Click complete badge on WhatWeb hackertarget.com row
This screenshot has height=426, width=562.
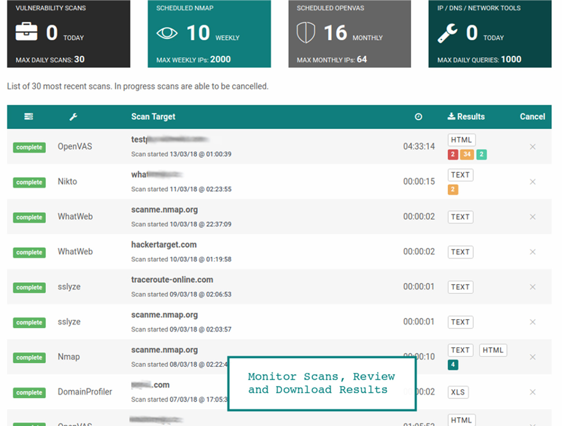point(29,252)
